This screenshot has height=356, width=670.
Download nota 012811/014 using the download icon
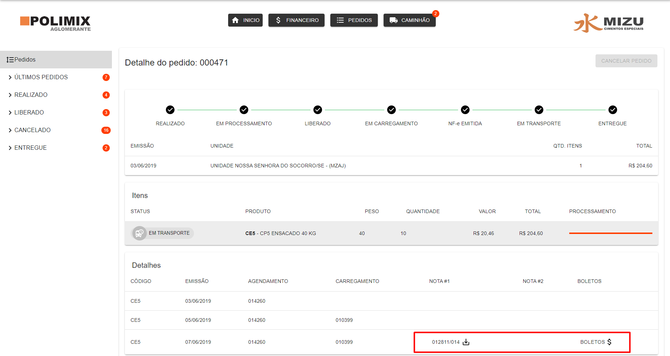466,342
